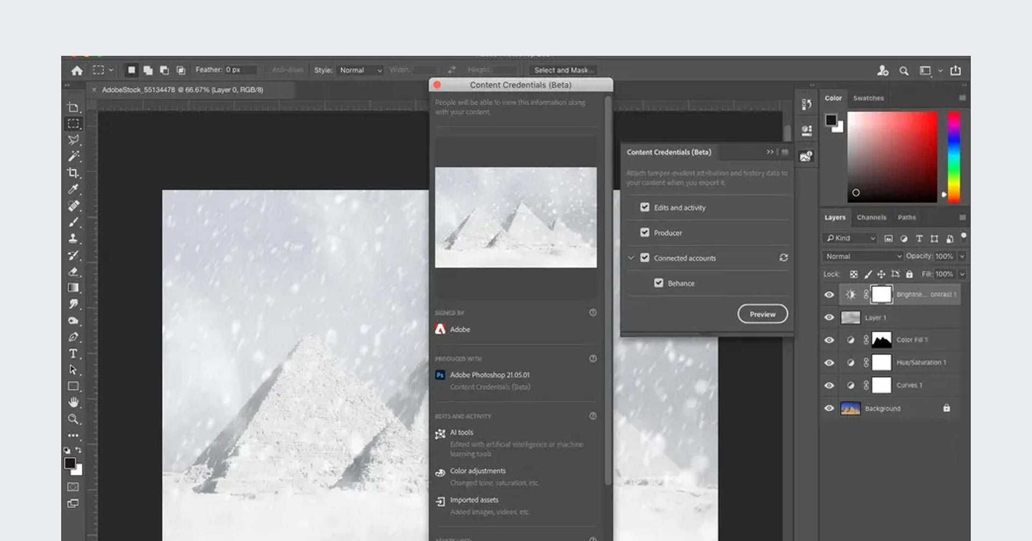Uncheck the Edits and activity checkbox
1032x541 pixels.
click(645, 207)
